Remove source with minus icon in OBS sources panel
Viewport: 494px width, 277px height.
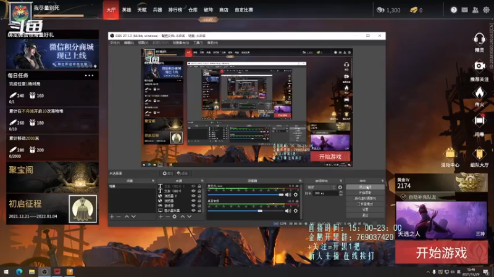coord(167,217)
